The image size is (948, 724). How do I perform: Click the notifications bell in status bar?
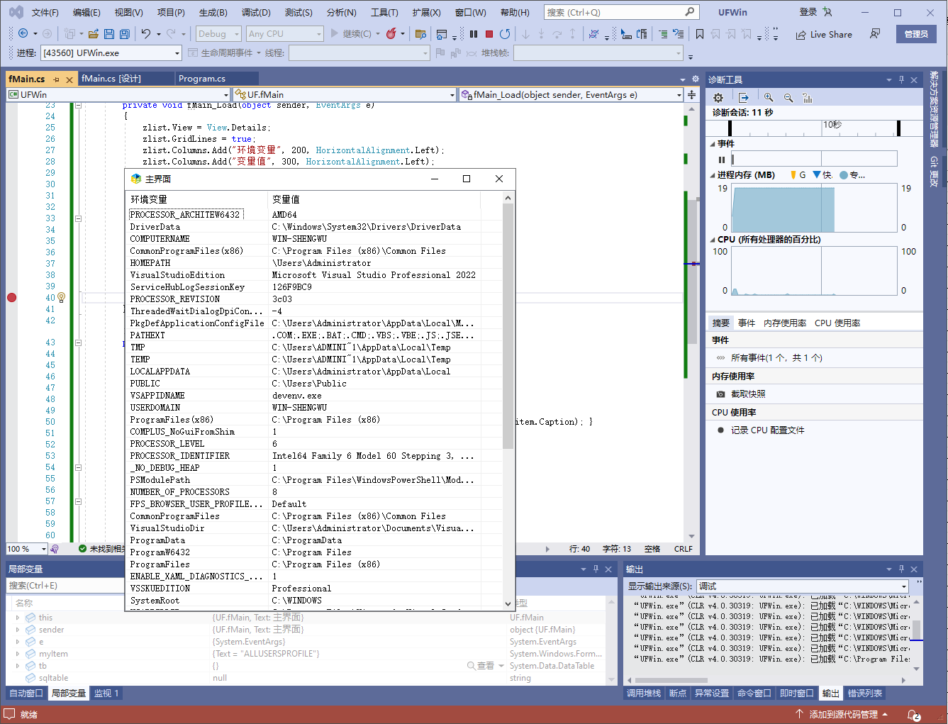(x=914, y=714)
